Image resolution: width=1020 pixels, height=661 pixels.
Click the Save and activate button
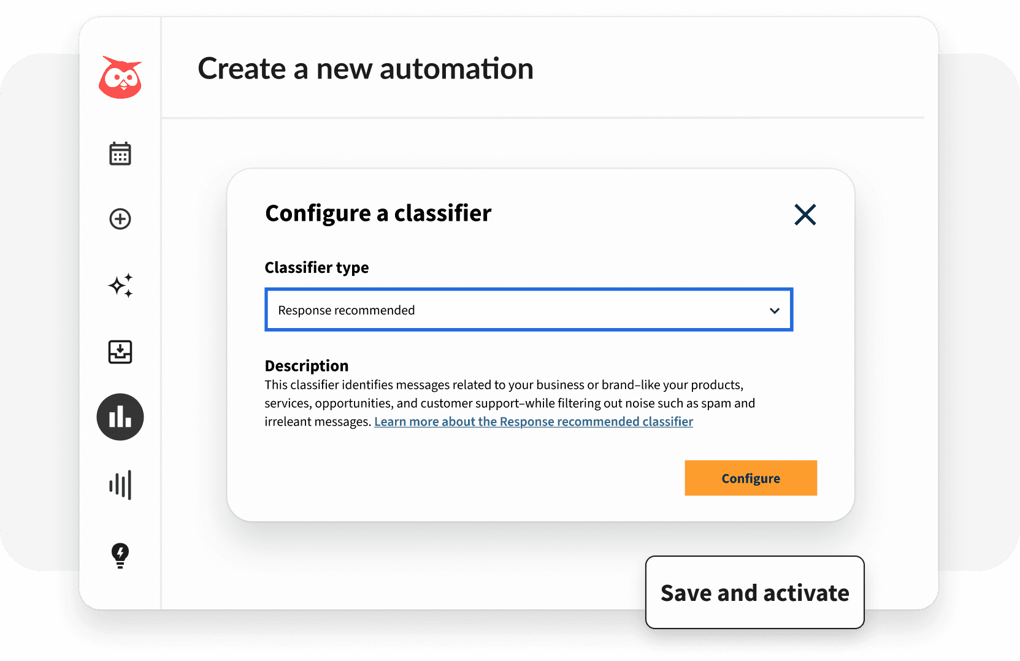pos(754,593)
